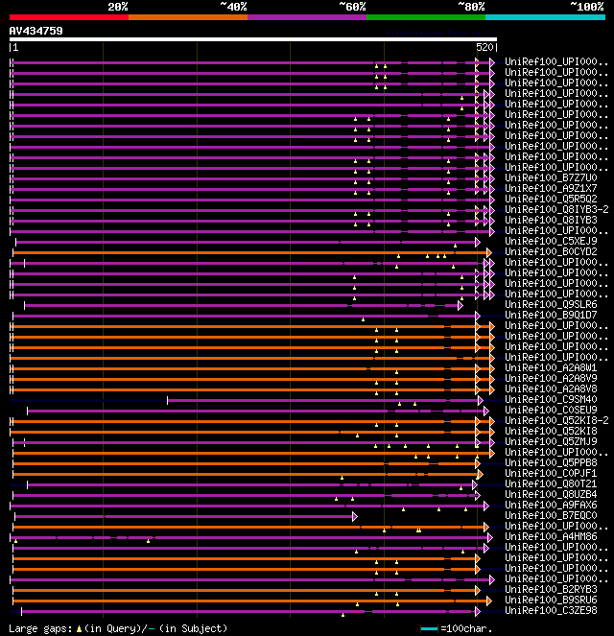The image size is (614, 636).
Task: Open the UniRef100_Q5R5Q2 hit label
Action: (551, 199)
